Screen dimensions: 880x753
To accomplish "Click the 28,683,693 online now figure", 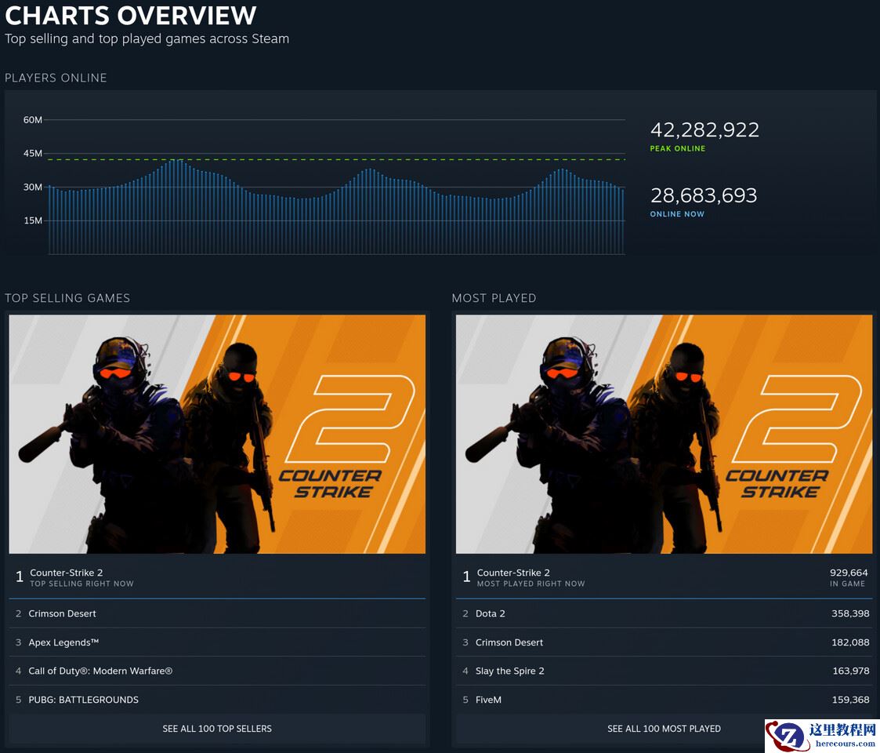I will point(704,195).
